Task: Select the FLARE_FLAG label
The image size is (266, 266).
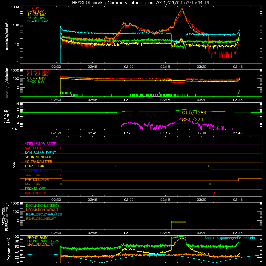Action: pyautogui.click(x=35, y=166)
